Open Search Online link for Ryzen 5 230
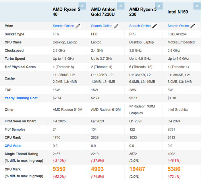Image resolution: width=201 pixels, height=180 pixels. click(140, 26)
